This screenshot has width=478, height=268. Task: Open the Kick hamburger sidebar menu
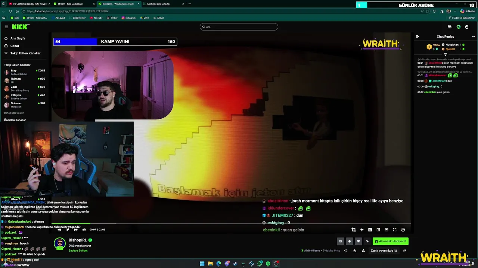pyautogui.click(x=6, y=27)
